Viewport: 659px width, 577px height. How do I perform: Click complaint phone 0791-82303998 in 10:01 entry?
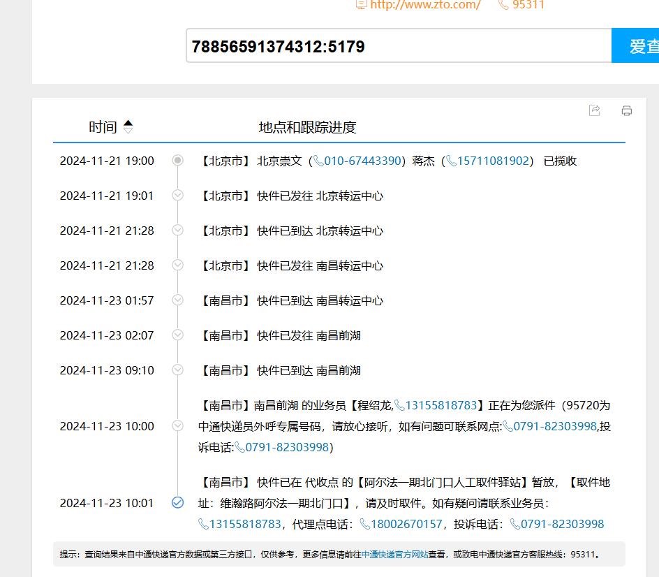(x=563, y=524)
